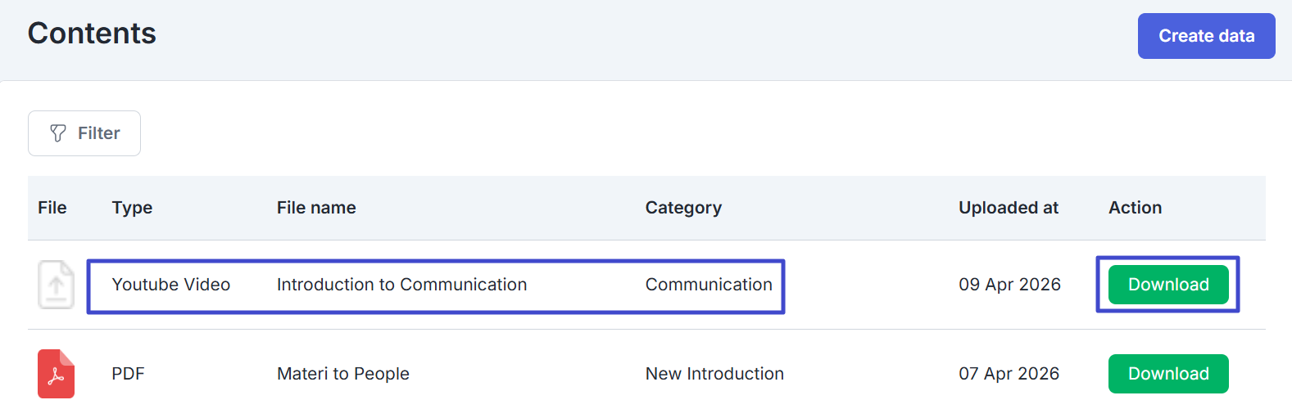Download the Materi to People PDF
This screenshot has height=418, width=1292.
coord(1167,374)
